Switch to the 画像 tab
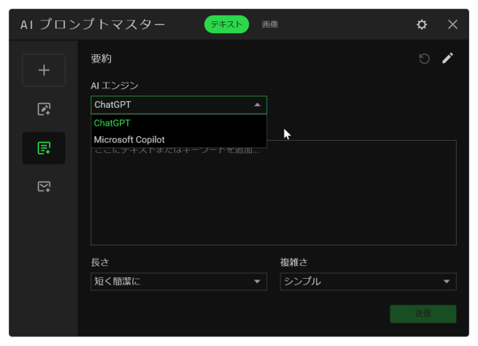The height and width of the screenshot is (346, 478). [270, 24]
